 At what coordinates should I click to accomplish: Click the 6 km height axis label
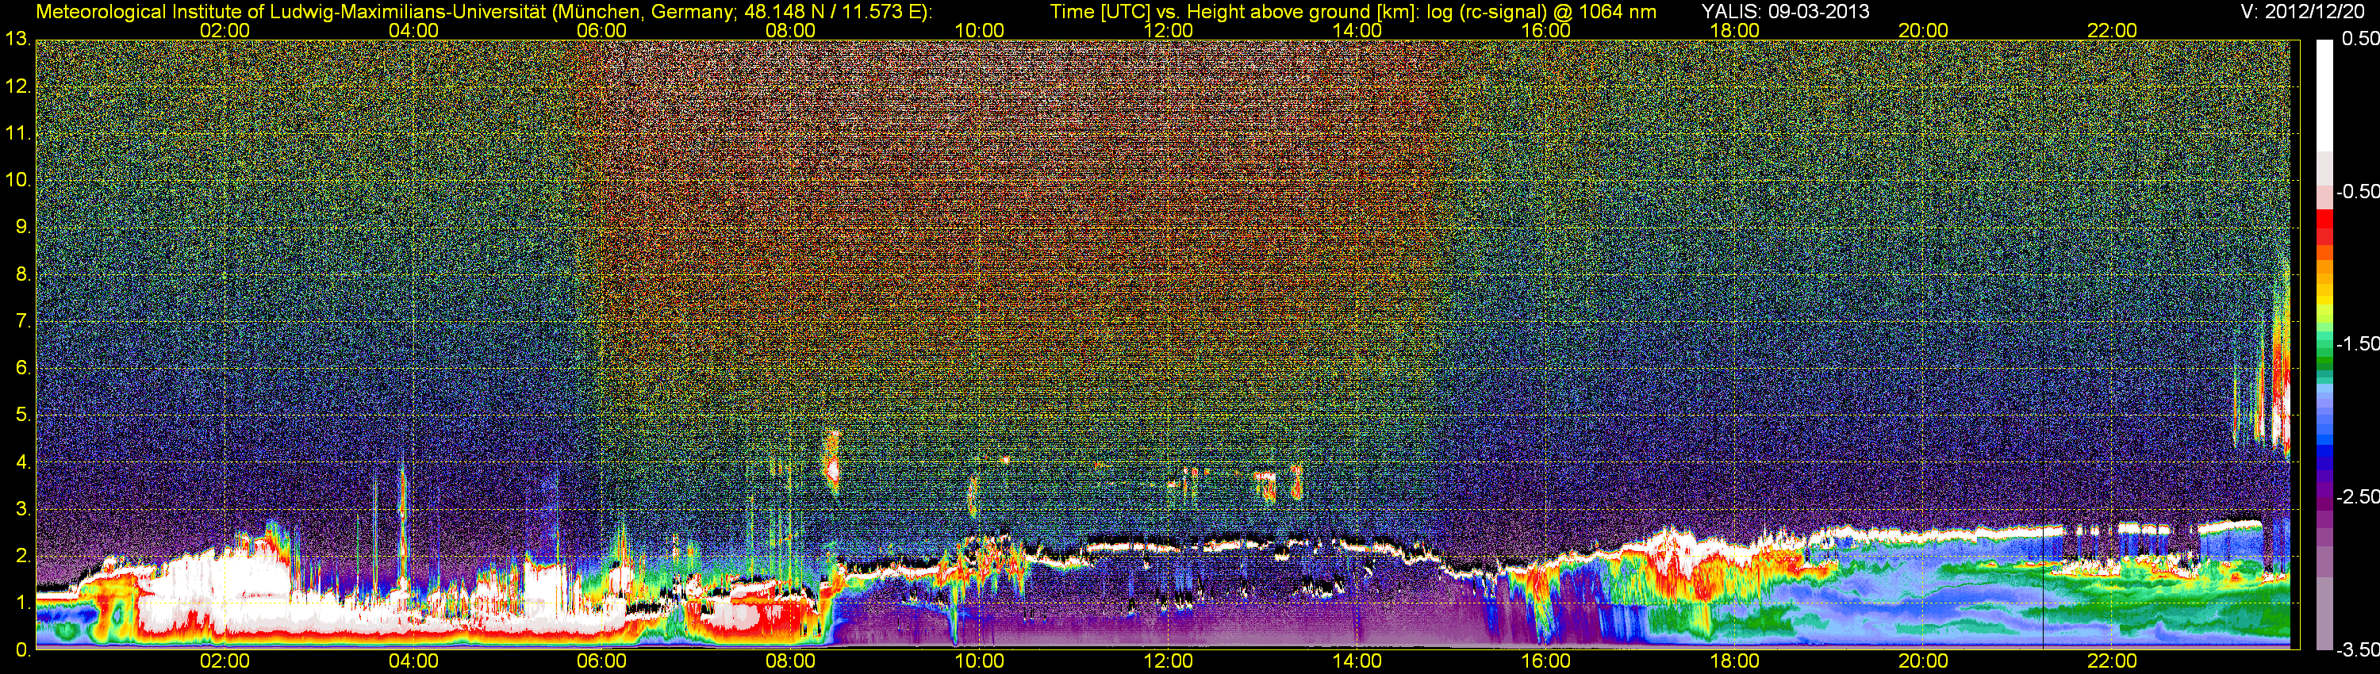point(22,369)
